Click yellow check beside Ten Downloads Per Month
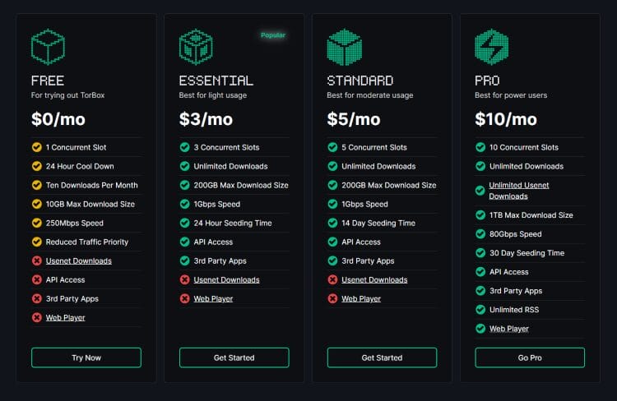 [x=36, y=185]
